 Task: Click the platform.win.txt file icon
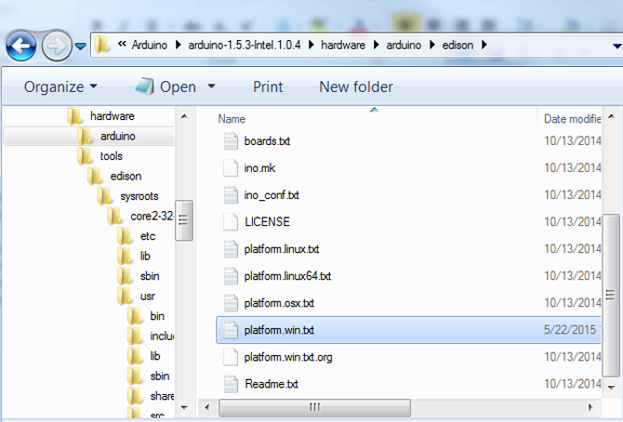pos(231,330)
